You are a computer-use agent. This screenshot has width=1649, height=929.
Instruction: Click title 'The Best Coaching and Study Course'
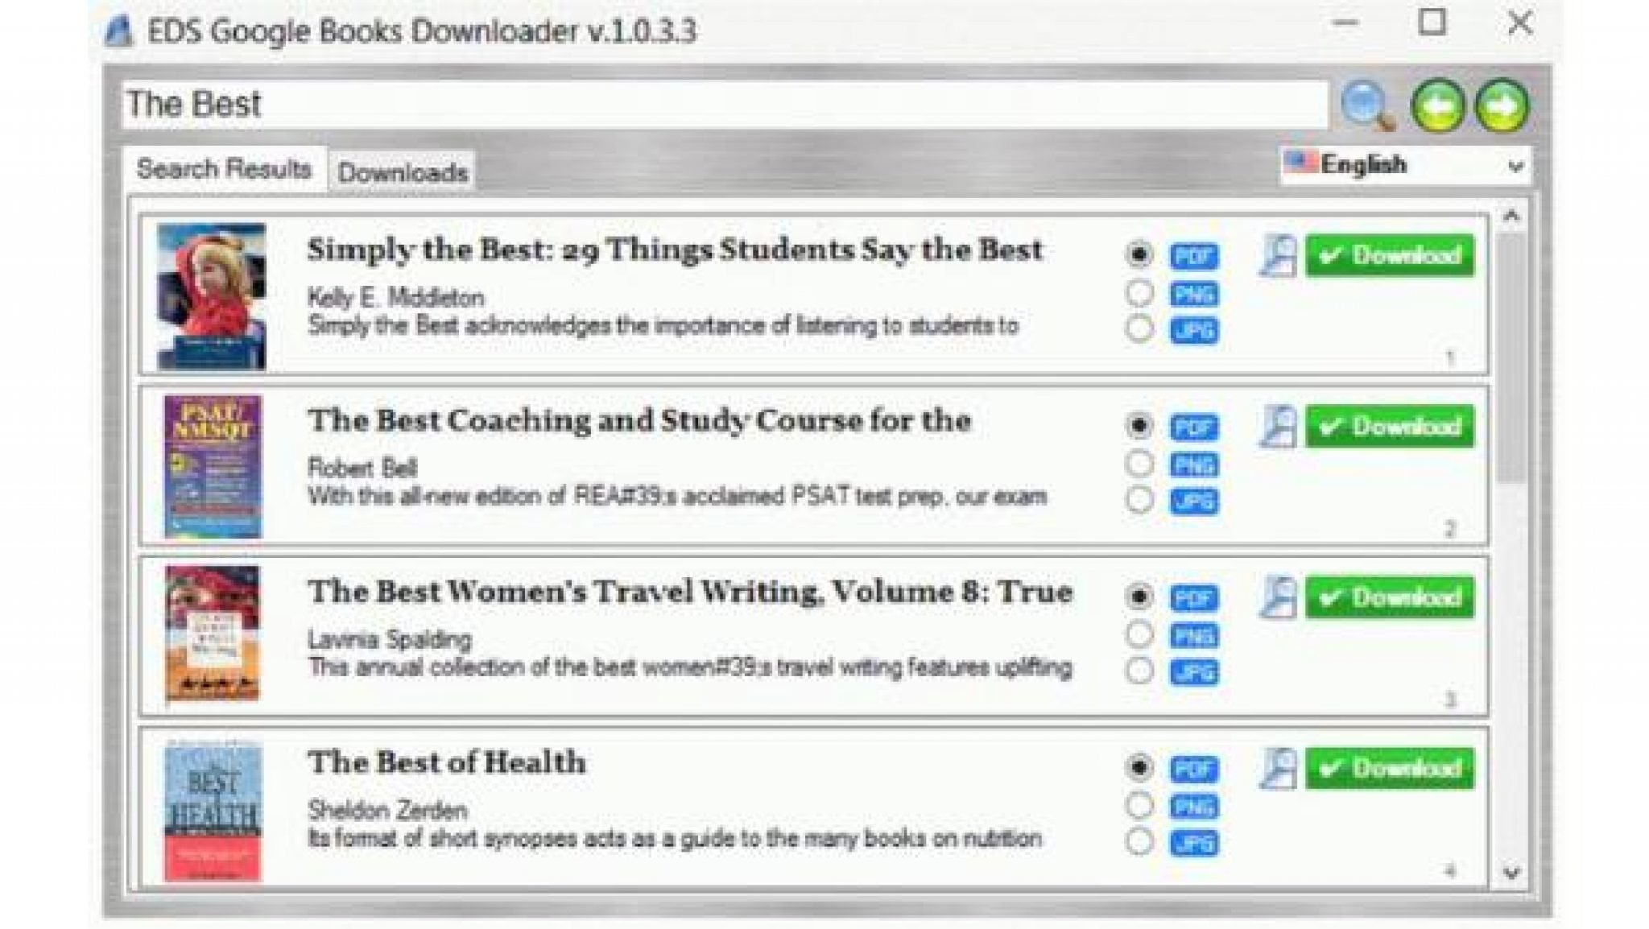[639, 421]
